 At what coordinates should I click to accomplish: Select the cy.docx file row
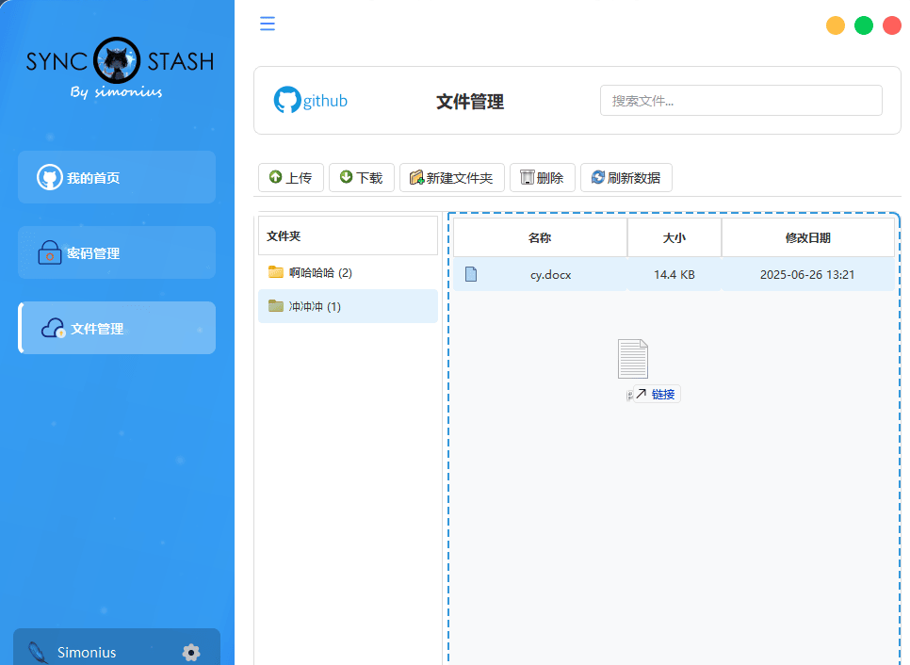[551, 274]
